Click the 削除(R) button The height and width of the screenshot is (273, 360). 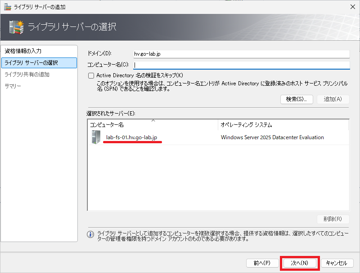click(333, 219)
